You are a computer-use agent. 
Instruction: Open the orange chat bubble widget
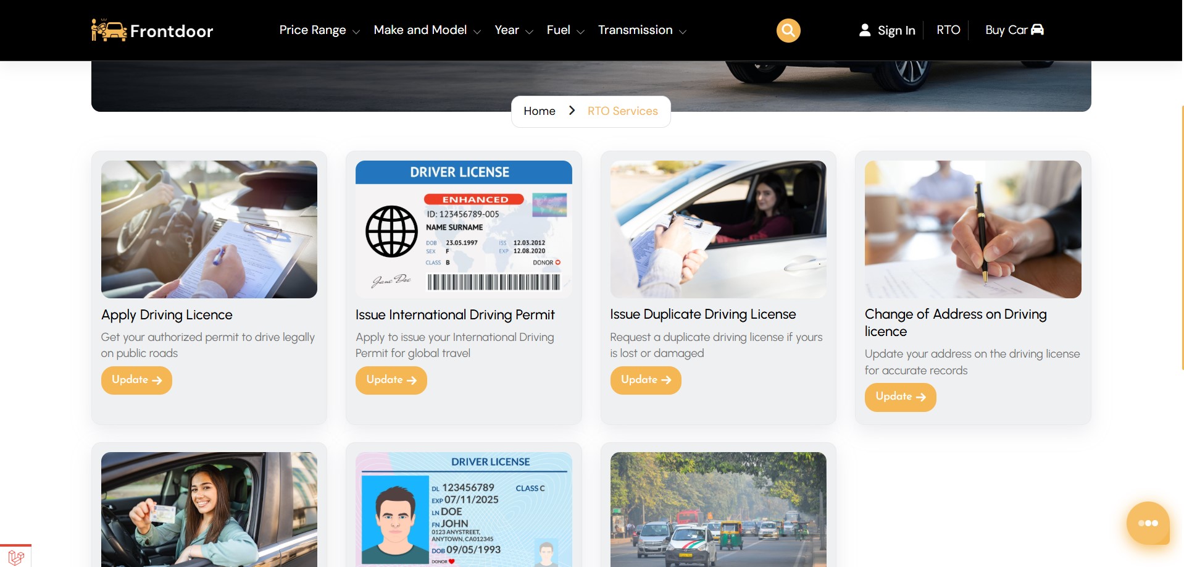click(1148, 523)
